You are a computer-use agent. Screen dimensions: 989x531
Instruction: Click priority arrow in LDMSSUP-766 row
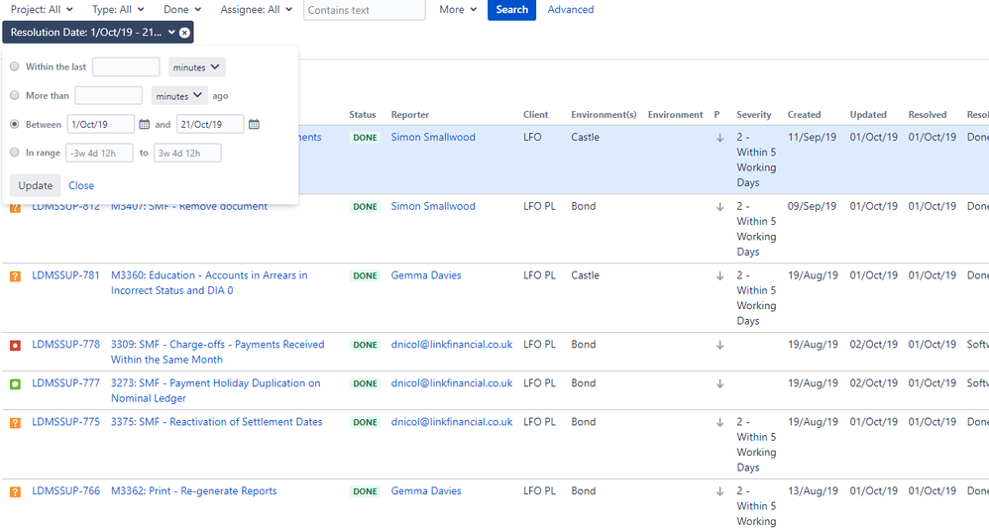click(x=719, y=492)
